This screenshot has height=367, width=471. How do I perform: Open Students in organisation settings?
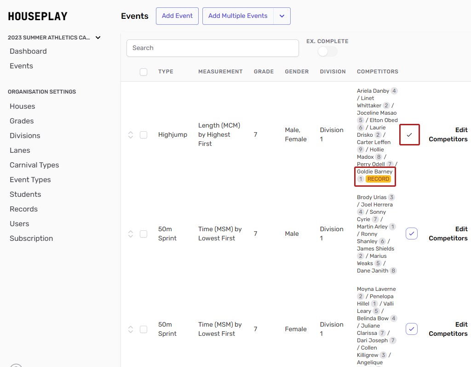pos(25,195)
